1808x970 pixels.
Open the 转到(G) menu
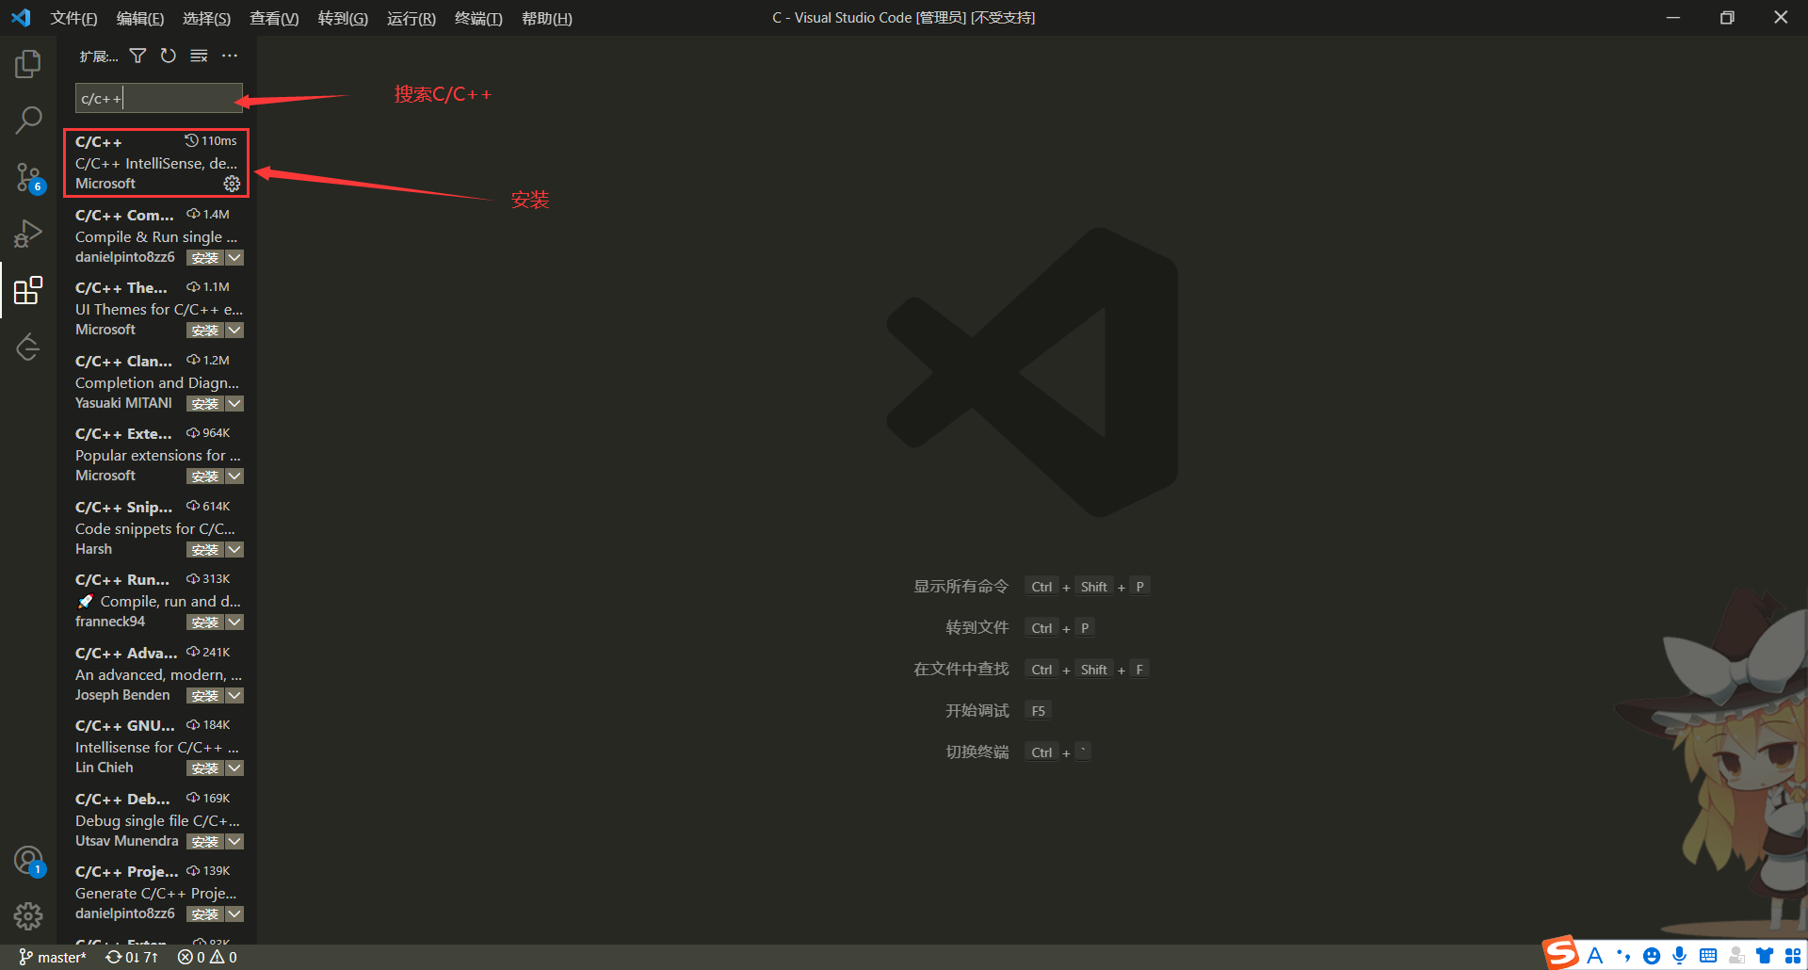click(x=343, y=18)
